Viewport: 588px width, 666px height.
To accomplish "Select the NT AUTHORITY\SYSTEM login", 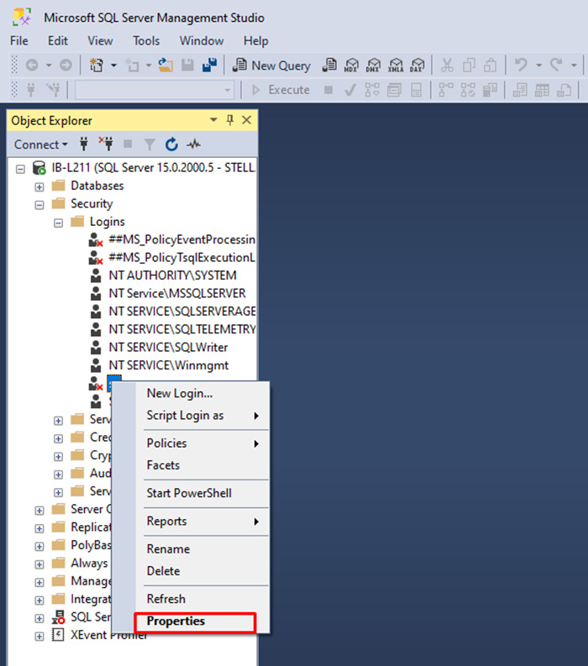I will pyautogui.click(x=172, y=275).
